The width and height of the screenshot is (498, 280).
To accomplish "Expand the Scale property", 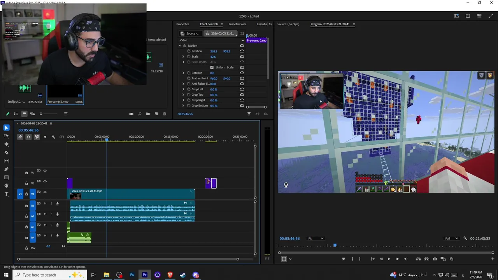I will click(183, 56).
